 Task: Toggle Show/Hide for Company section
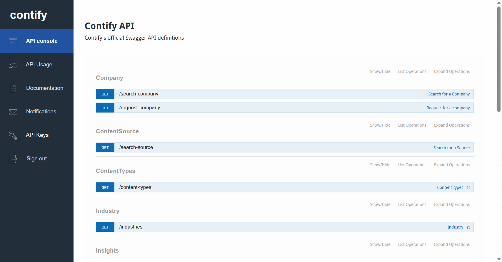click(x=380, y=71)
